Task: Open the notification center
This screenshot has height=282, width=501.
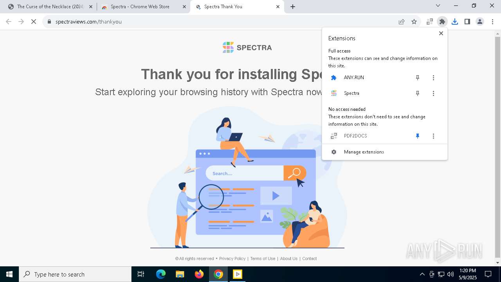Action: (488, 274)
